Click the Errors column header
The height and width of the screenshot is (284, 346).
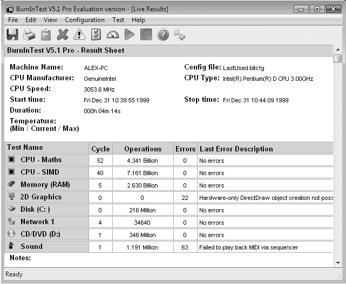(x=185, y=149)
